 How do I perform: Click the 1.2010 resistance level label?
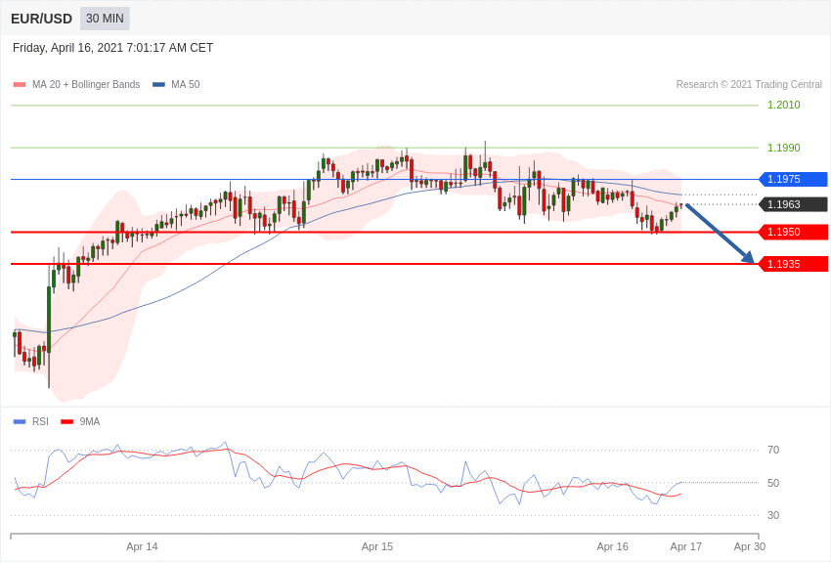pos(784,105)
